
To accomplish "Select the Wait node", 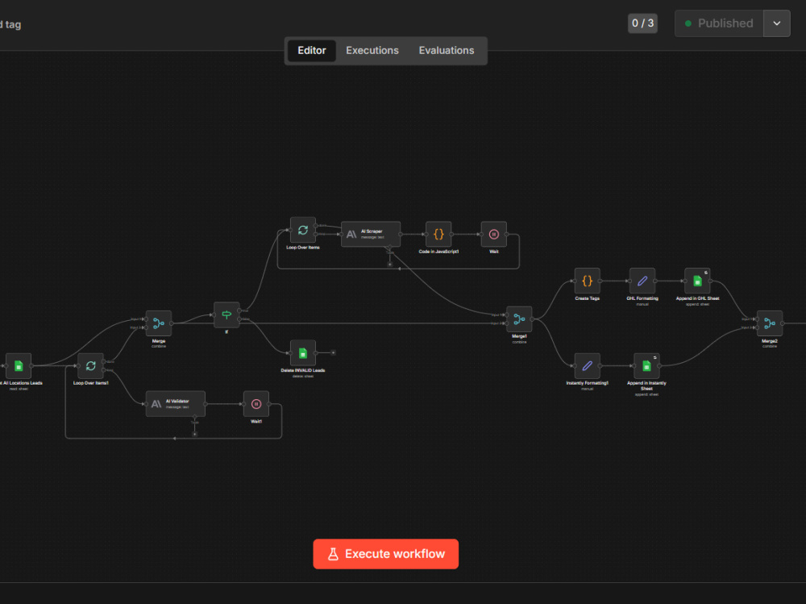I will 493,234.
